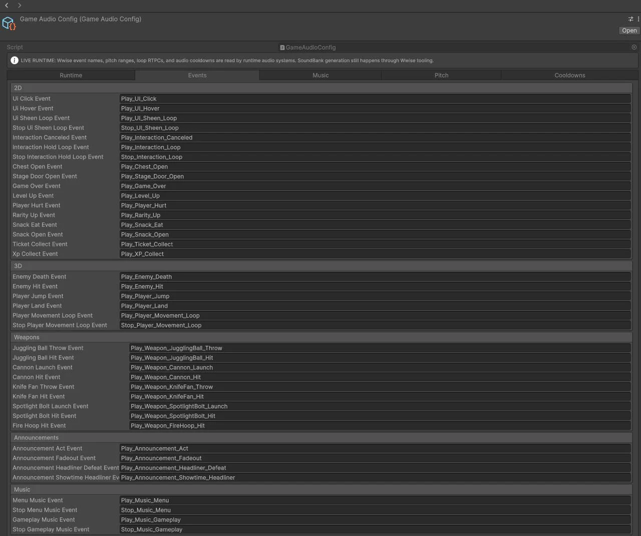The image size is (641, 536).
Task: Edit the Play_Snack_Eat value field
Action: tap(375, 225)
